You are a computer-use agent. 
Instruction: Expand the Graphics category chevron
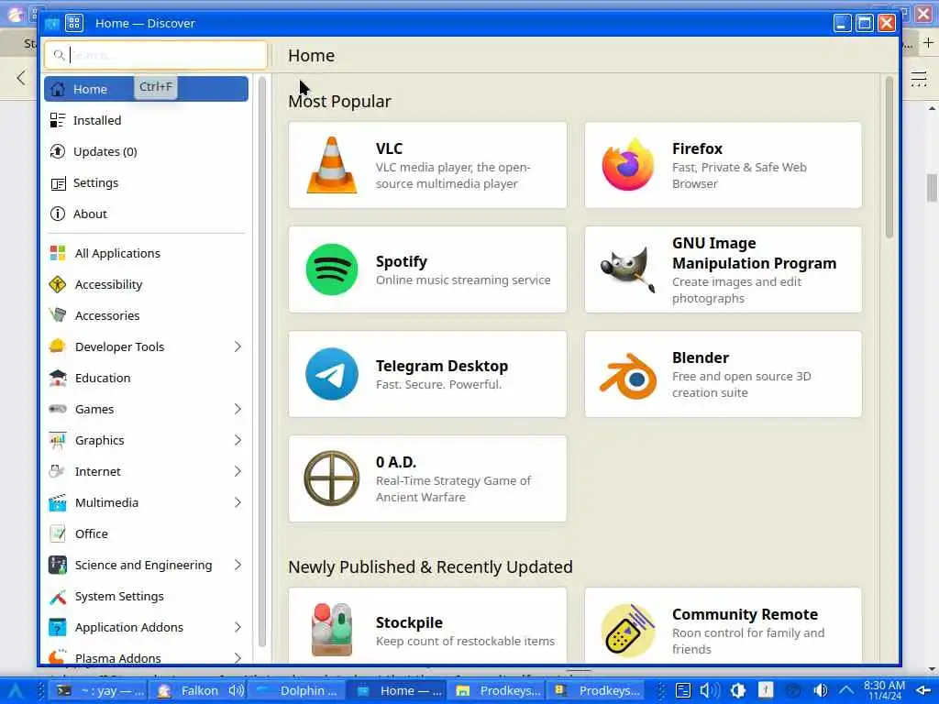(x=238, y=440)
